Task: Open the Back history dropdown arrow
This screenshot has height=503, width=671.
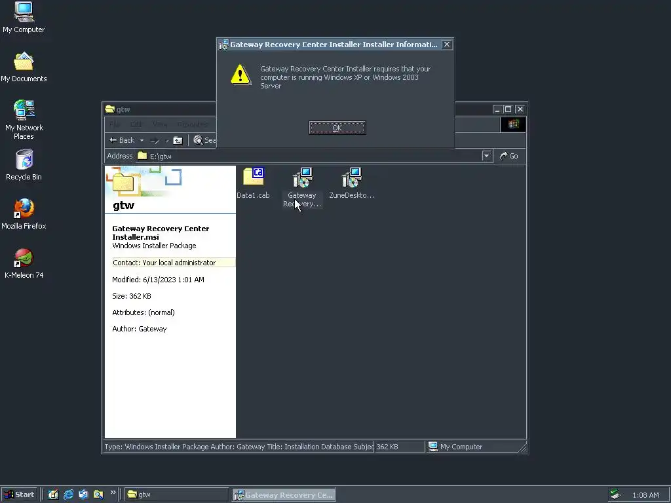Action: click(142, 140)
